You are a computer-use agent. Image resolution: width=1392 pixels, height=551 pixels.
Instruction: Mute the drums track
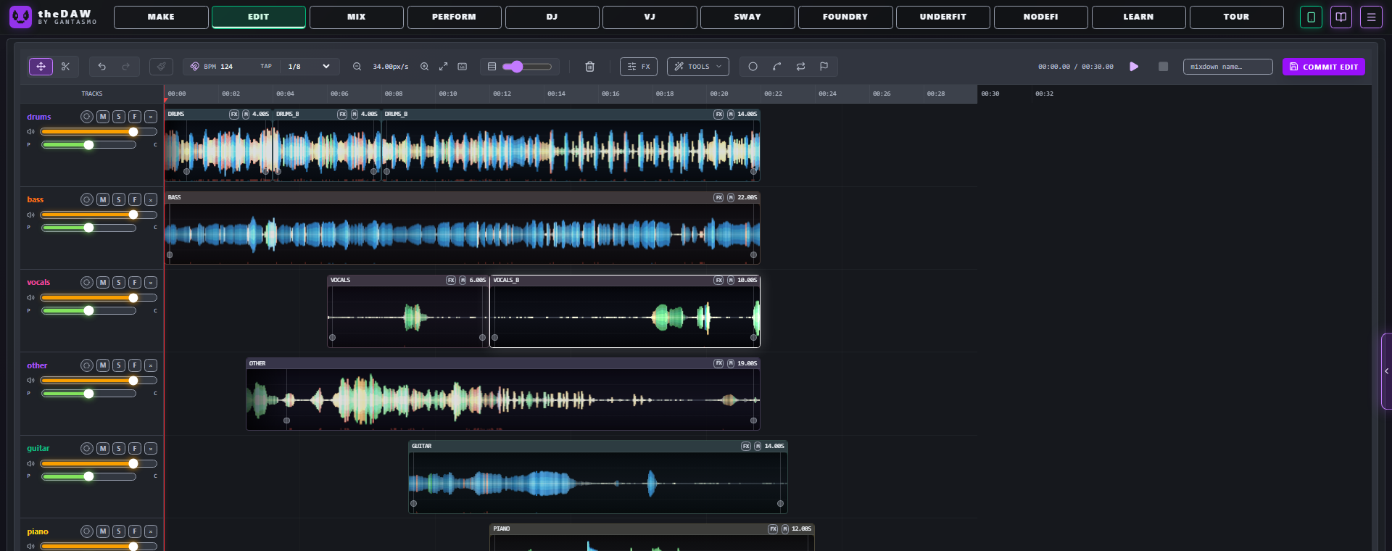click(103, 117)
